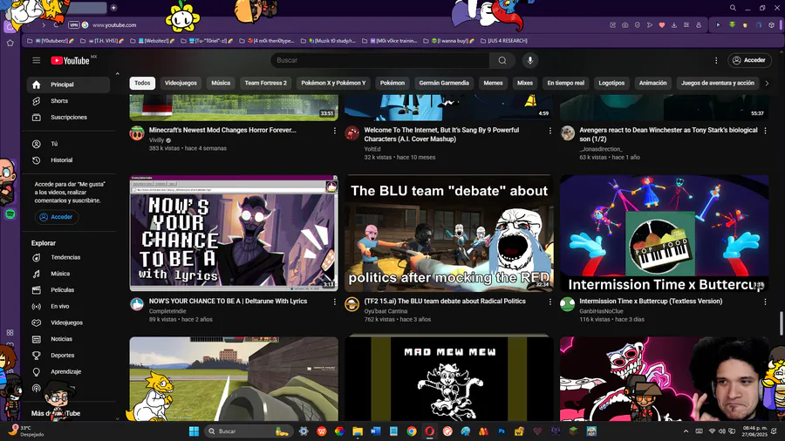This screenshot has width=785, height=441.
Task: Open options for NOW'S YOUR CHANCE video
Action: (x=334, y=302)
